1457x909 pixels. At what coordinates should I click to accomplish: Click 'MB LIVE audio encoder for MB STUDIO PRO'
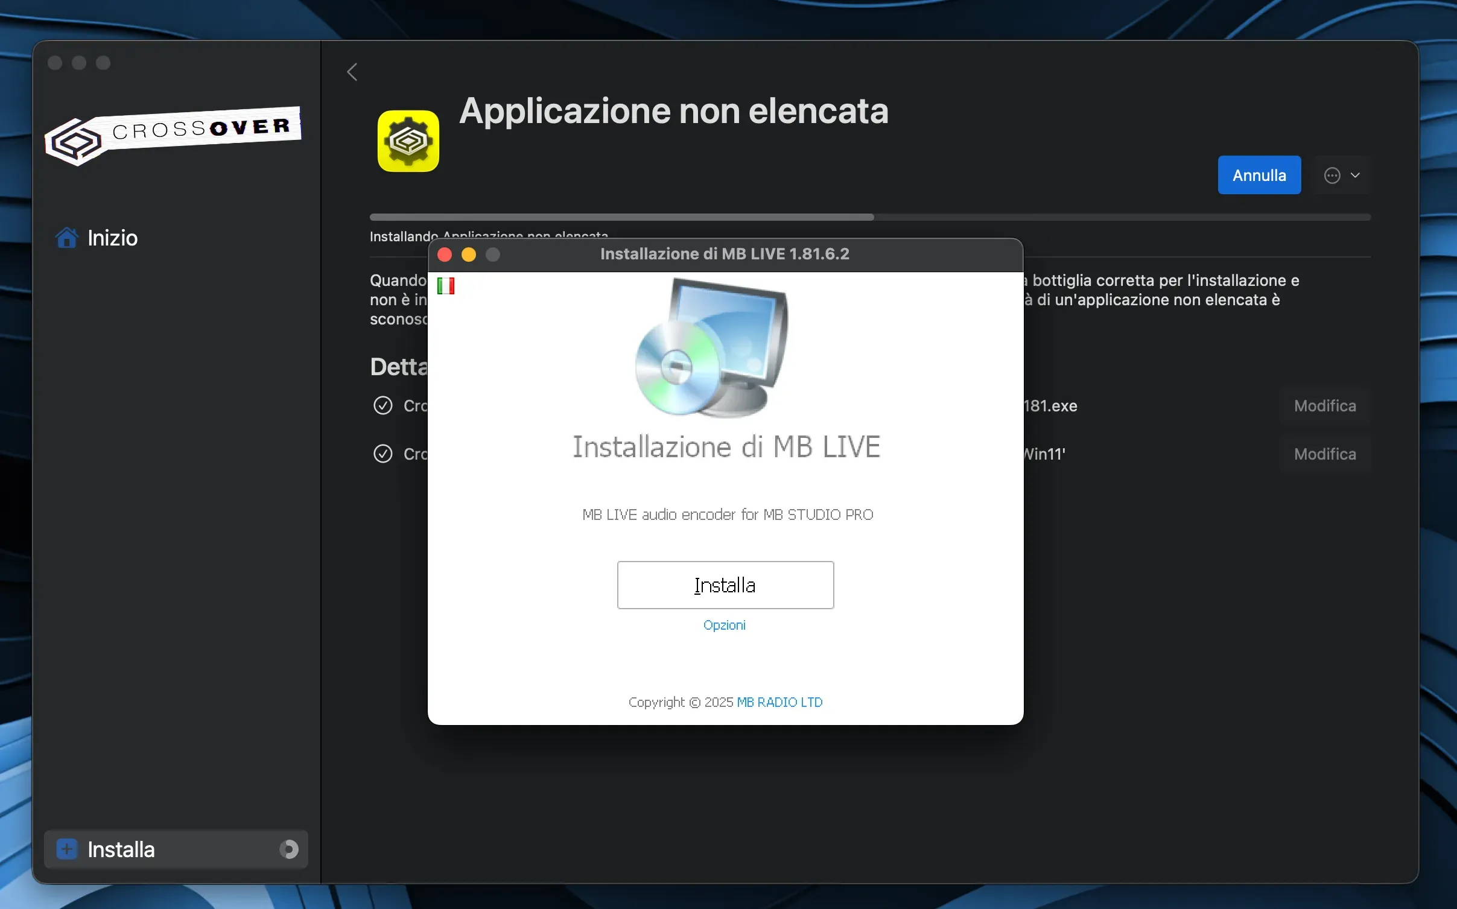pyautogui.click(x=728, y=515)
